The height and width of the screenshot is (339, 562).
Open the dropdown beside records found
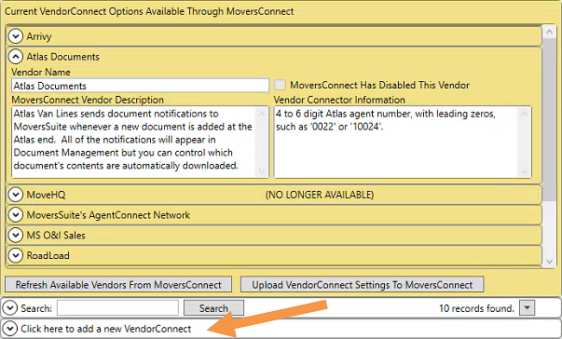pos(528,308)
